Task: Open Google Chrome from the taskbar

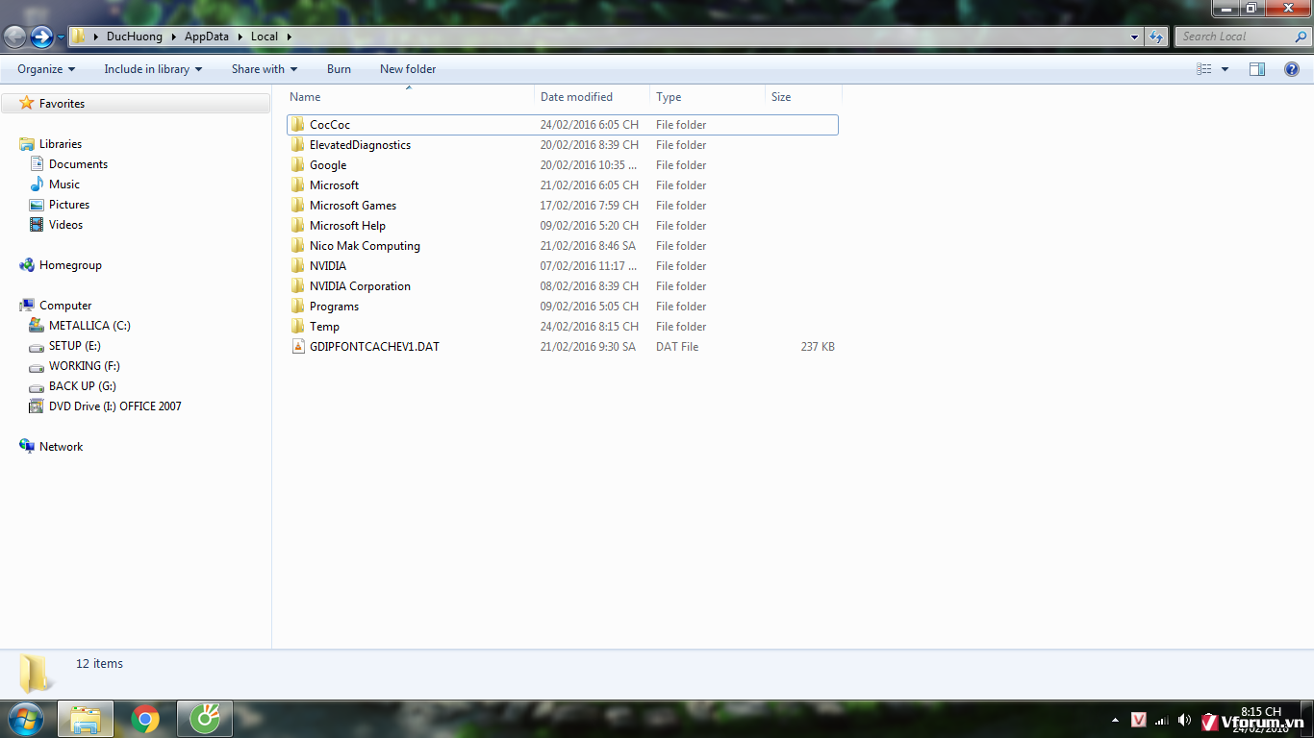Action: [145, 719]
